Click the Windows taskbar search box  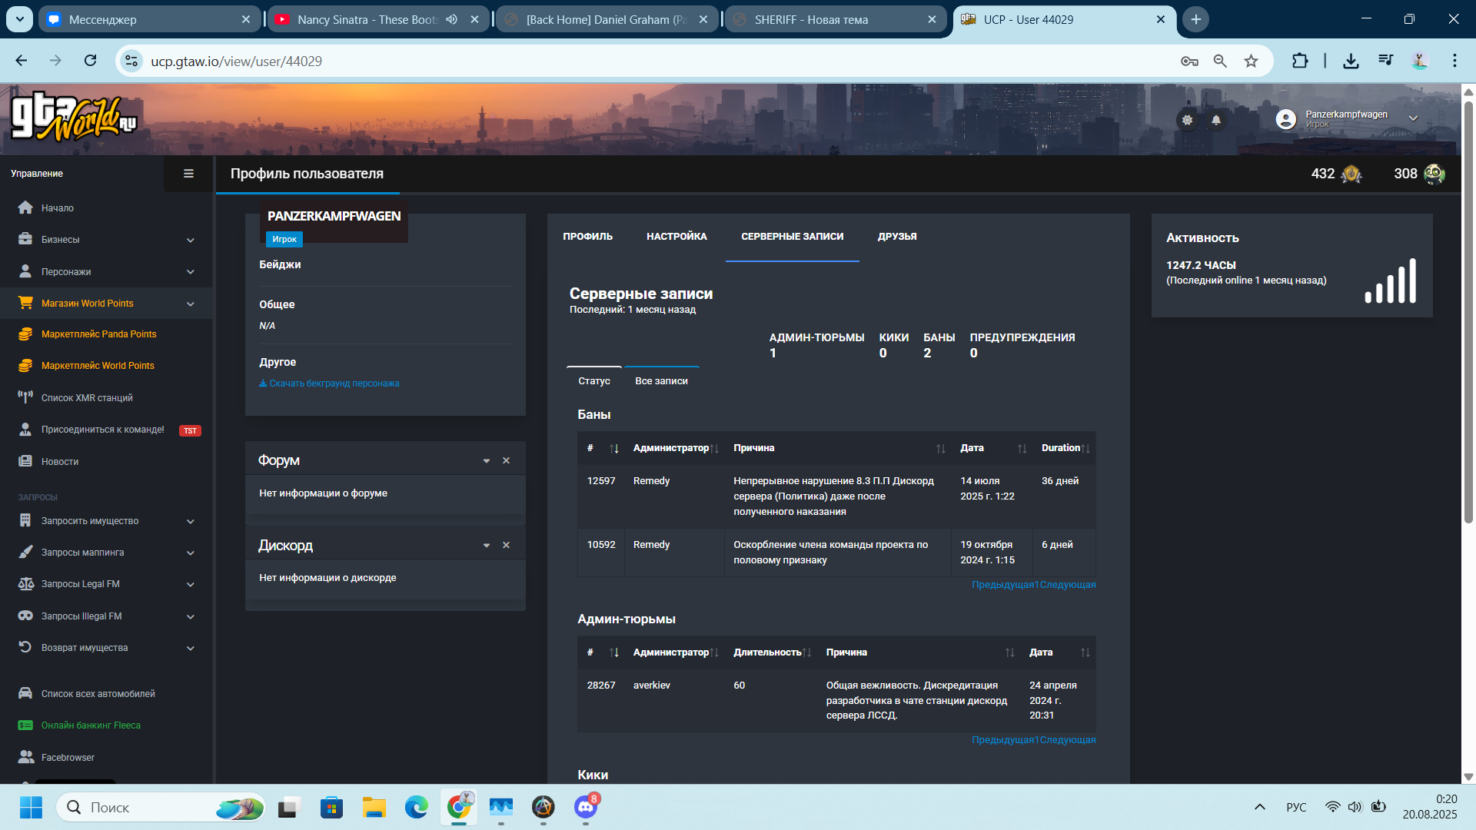[161, 807]
